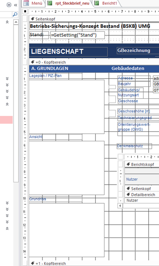Click the subreport's scroll-left arrow
The width and height of the screenshot is (159, 266).
(x=120, y=206)
